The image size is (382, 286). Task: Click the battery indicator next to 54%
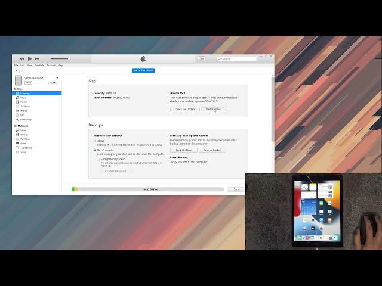[x=55, y=83]
